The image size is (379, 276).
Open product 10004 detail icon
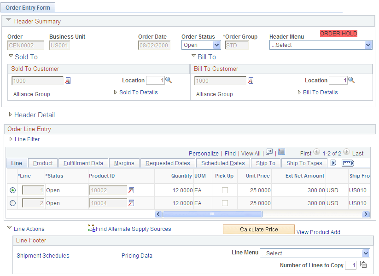point(131,203)
